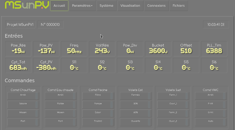Image resolution: width=235 pixels, height=130 pixels.
Task: Select P-Vit speed for VMC
Action: coord(210,104)
